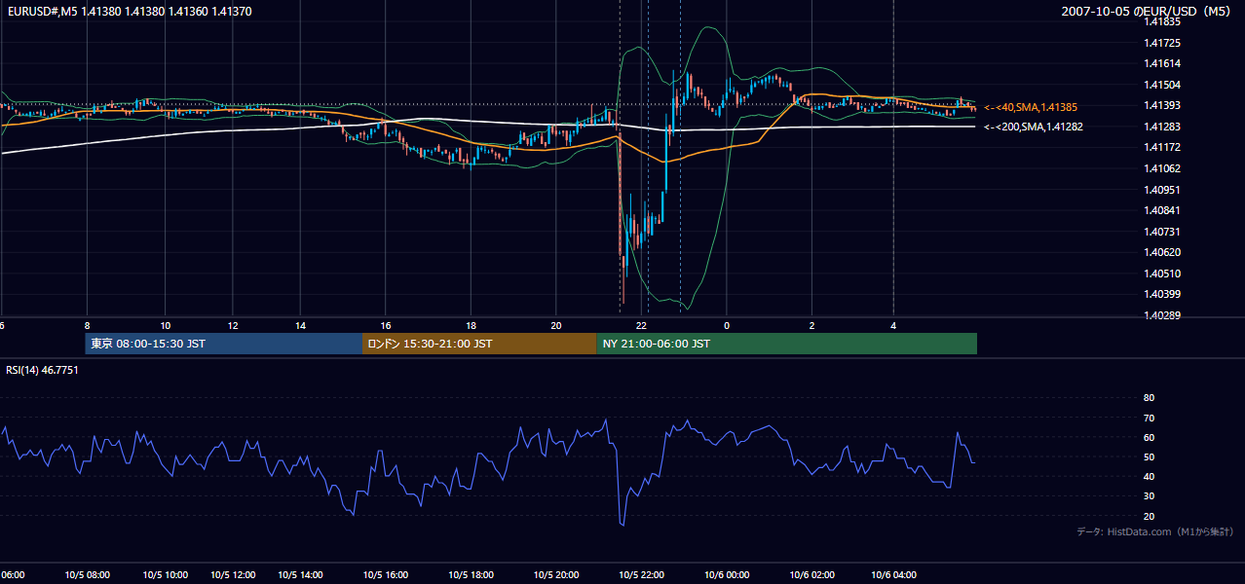Screen dimensions: 1245x584
Task: Click price axis label 1.40399
Action: [x=1161, y=294]
